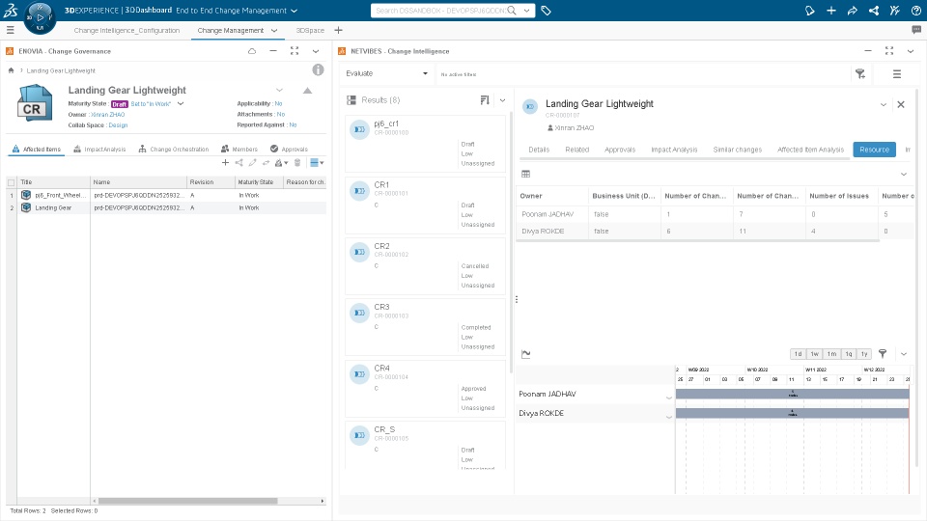Open the Similar changes tab
This screenshot has width=927, height=521.
(737, 150)
